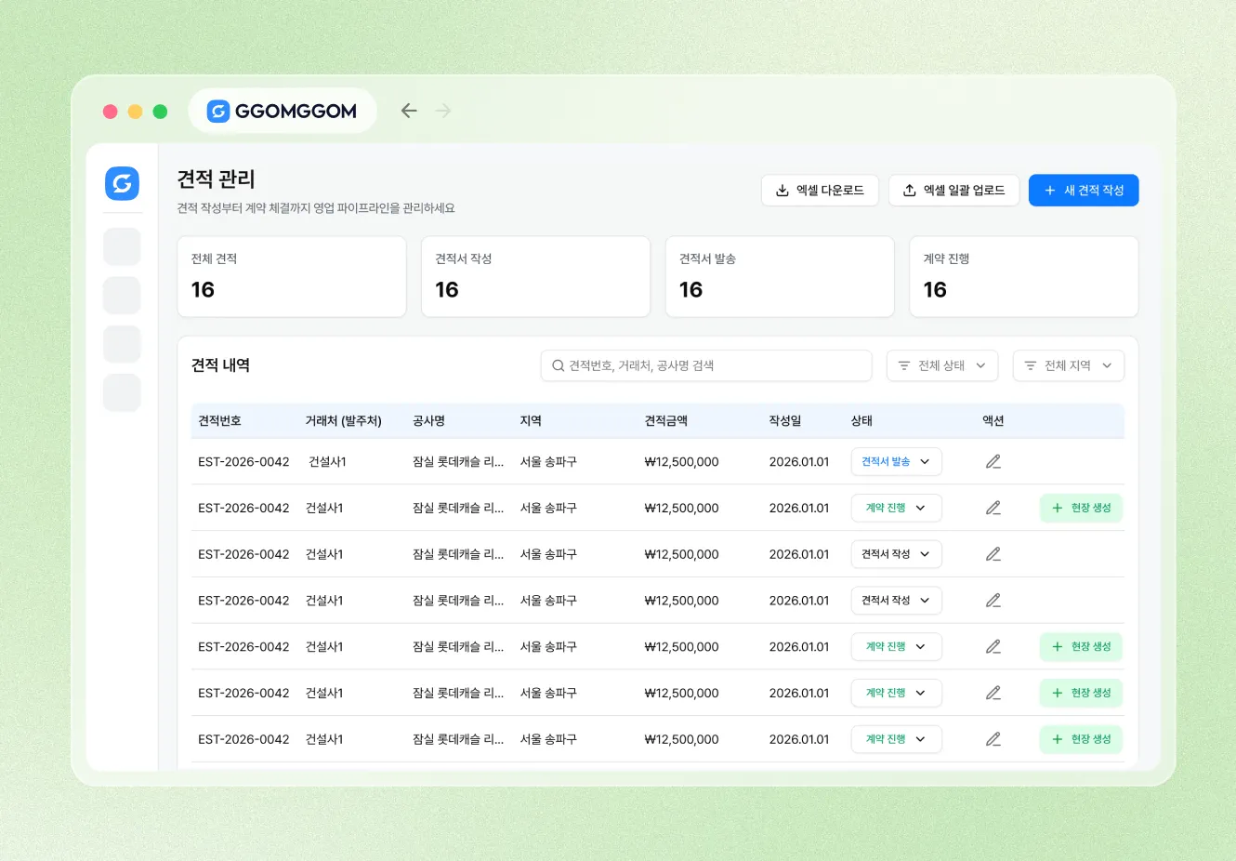Select the 견적서 작성 summary card
This screenshot has height=861, width=1236.
[x=535, y=277]
